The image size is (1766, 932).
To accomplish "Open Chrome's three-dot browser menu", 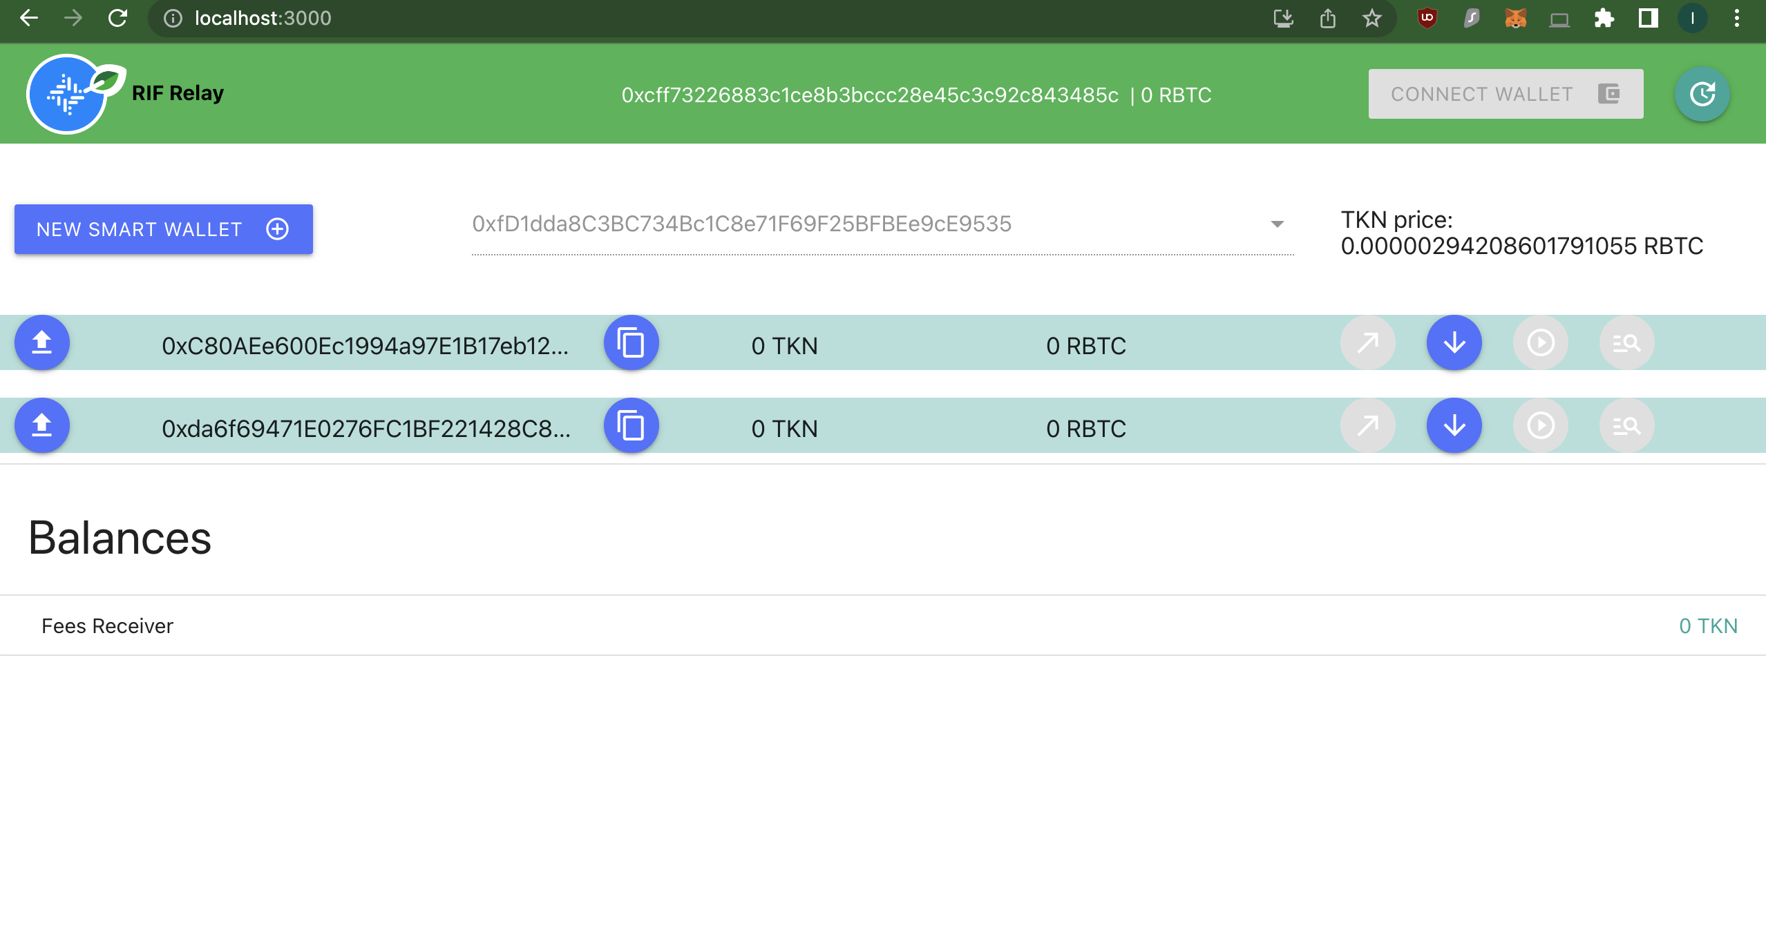I will pos(1738,18).
